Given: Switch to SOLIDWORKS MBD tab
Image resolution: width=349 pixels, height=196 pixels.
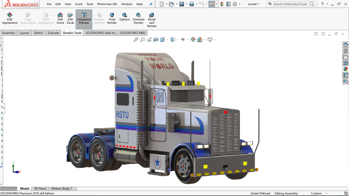Looking at the screenshot, I should [132, 33].
